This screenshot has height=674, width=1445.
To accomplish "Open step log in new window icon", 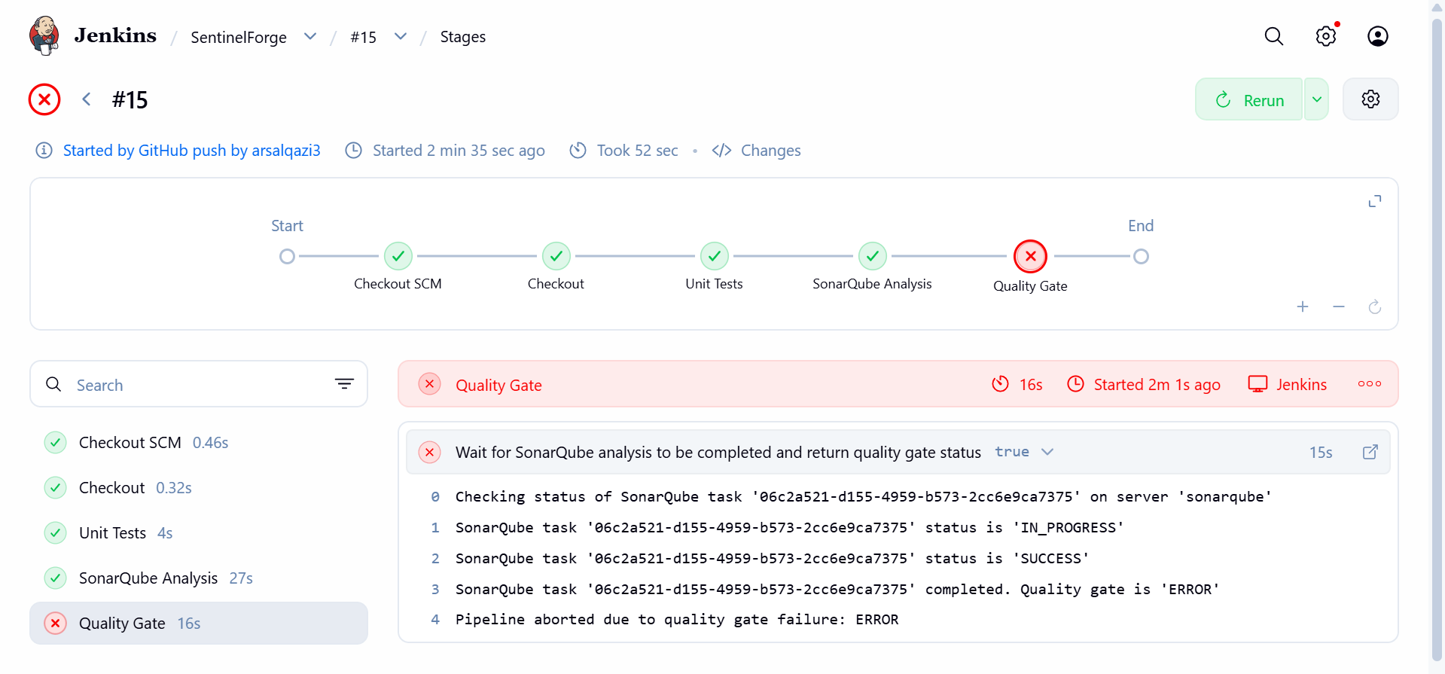I will pos(1370,452).
